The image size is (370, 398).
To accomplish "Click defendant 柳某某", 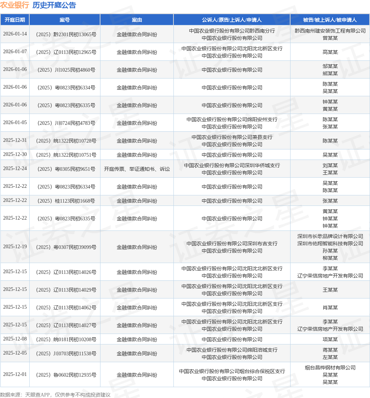I will pos(330,258).
